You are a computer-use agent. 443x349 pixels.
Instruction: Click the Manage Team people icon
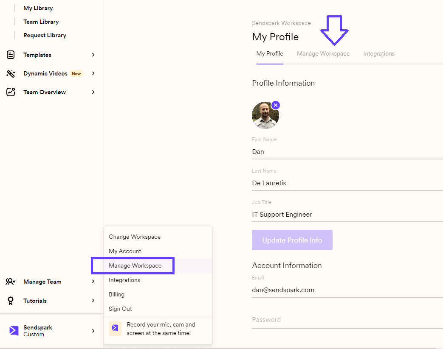(11, 282)
